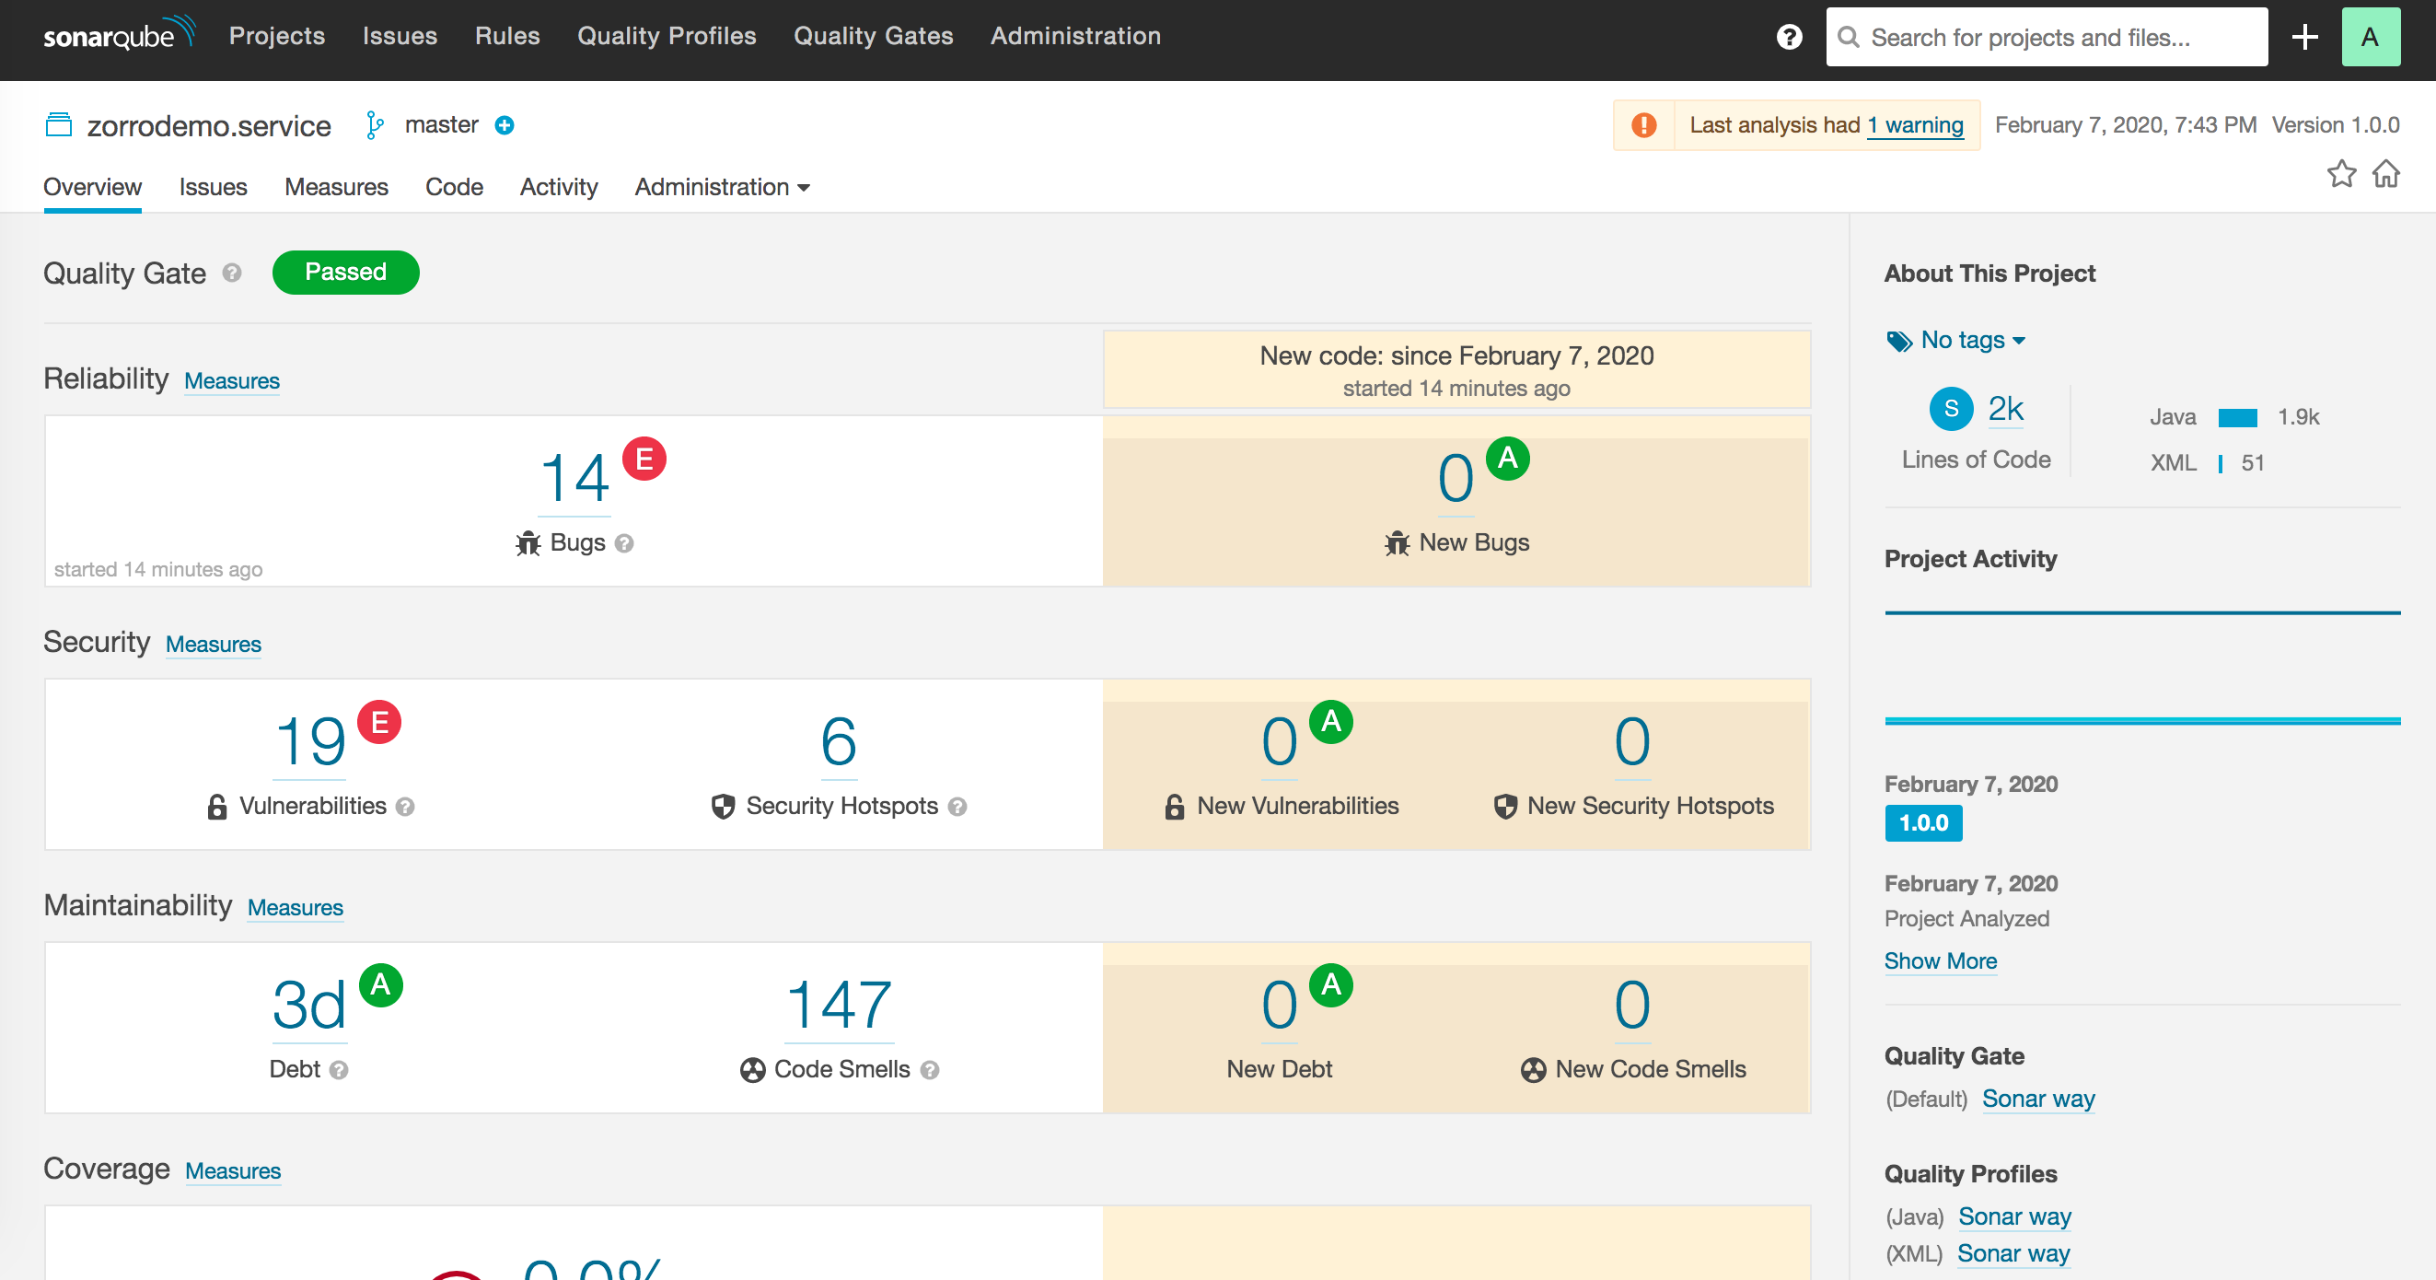Click the help icon next to Quality Gate
2436x1280 pixels.
(x=232, y=273)
